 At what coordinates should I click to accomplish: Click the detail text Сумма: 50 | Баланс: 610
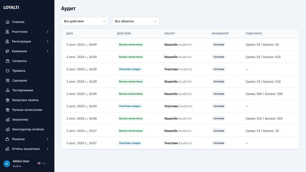coord(263,57)
